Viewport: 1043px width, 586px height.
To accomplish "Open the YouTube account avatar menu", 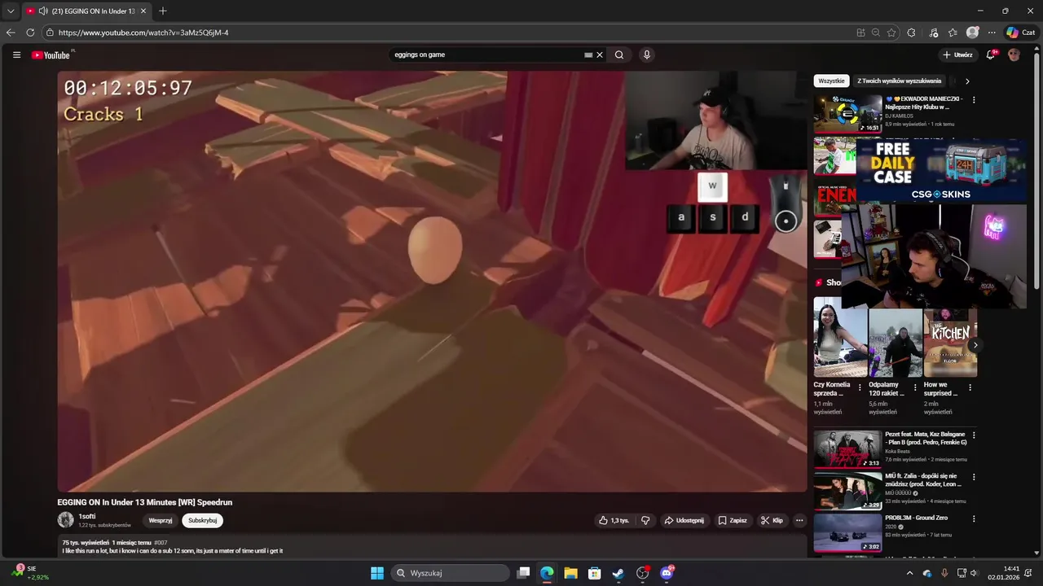I will (x=1014, y=55).
